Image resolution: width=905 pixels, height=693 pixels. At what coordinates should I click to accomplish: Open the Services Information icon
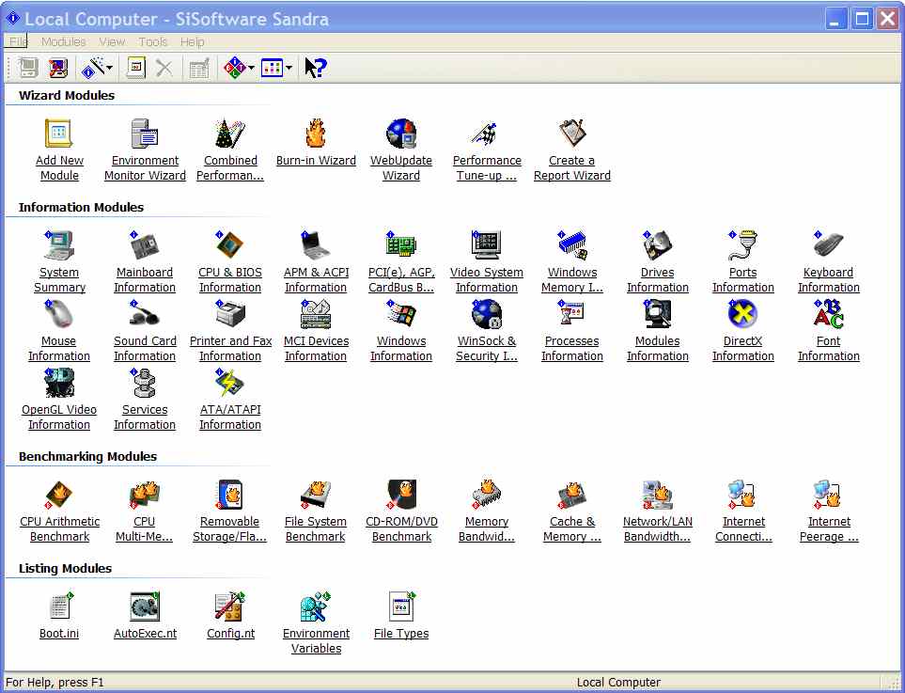click(145, 383)
